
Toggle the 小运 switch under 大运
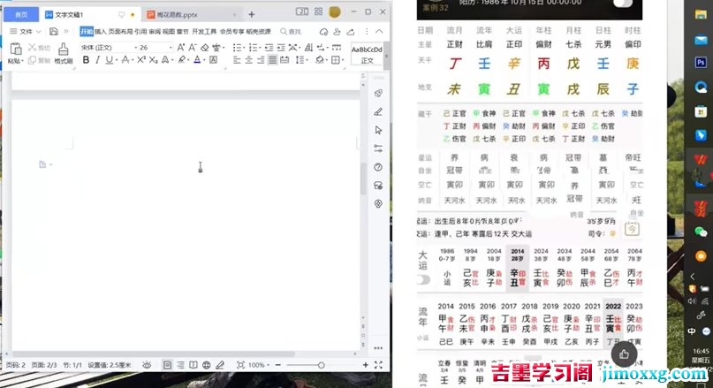click(x=423, y=279)
